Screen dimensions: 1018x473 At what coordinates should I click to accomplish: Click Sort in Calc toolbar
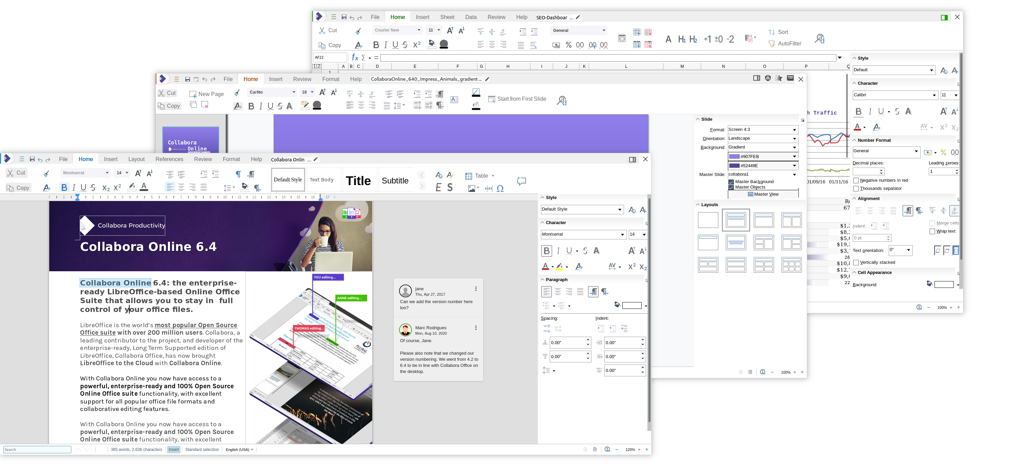(x=778, y=32)
